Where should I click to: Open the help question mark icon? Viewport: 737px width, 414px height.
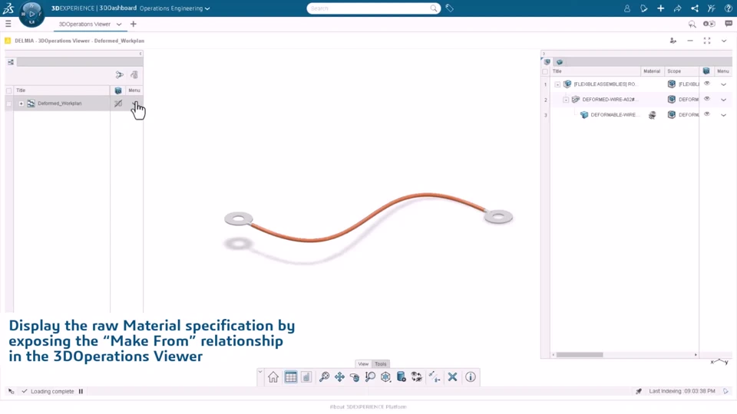728,8
